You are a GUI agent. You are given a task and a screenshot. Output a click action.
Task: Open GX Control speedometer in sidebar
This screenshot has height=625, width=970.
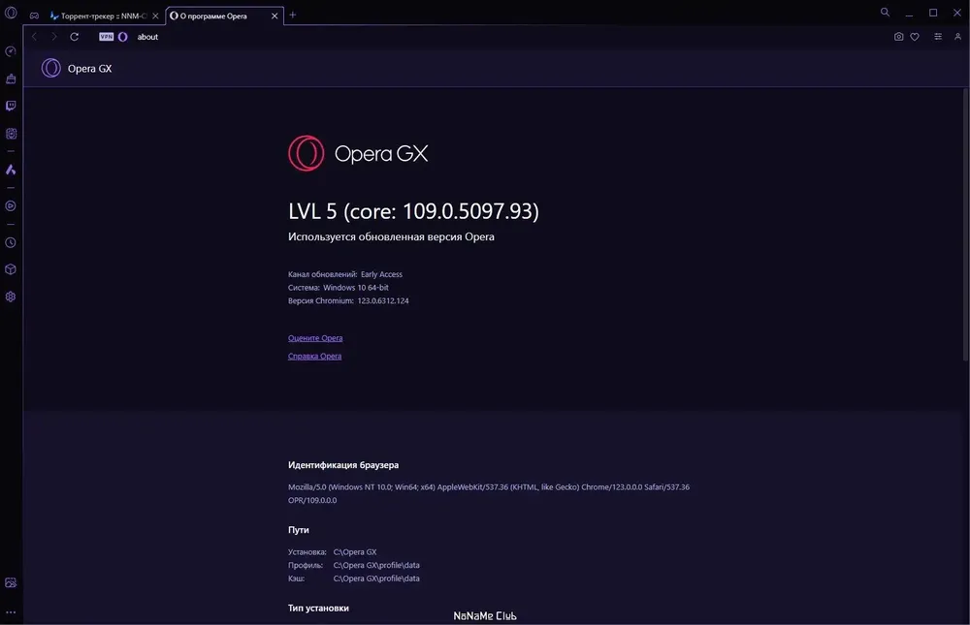[x=11, y=51]
